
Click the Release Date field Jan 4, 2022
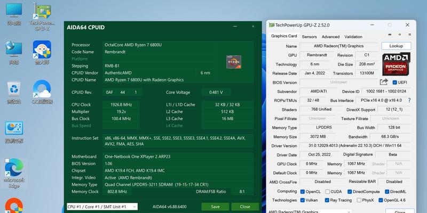314,73
